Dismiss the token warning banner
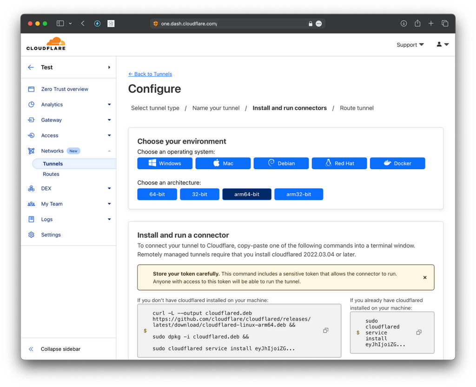The image size is (476, 387). (x=424, y=277)
